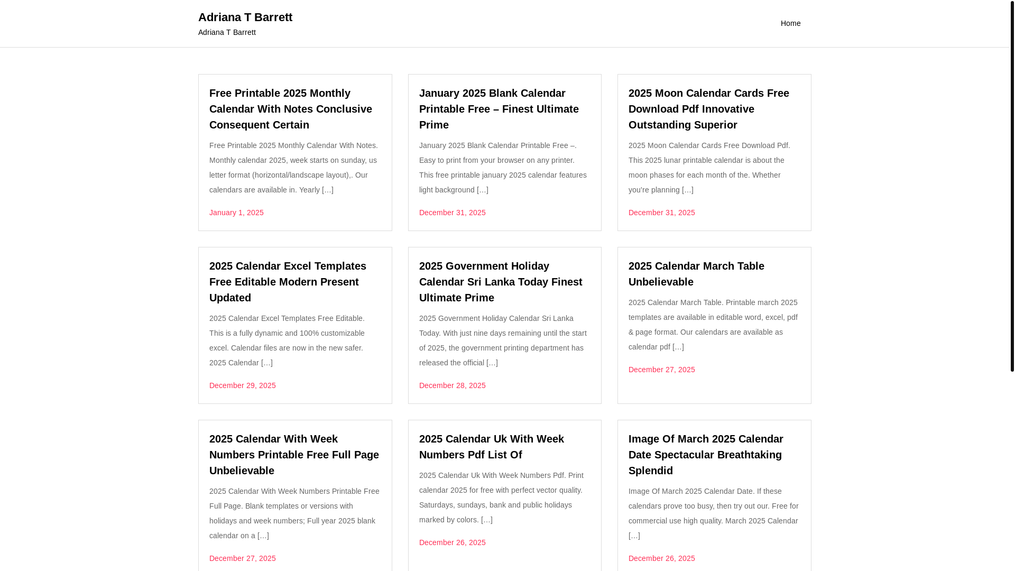Click excerpt mentioning 'fully dynamic and 100% customizable excel'
Image resolution: width=1015 pixels, height=571 pixels.
coord(295,340)
